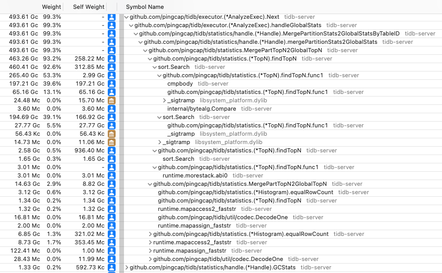Screen dimensions: 442x273
Task: Click the 166.92 Gc self weight value
Action: pos(90,117)
